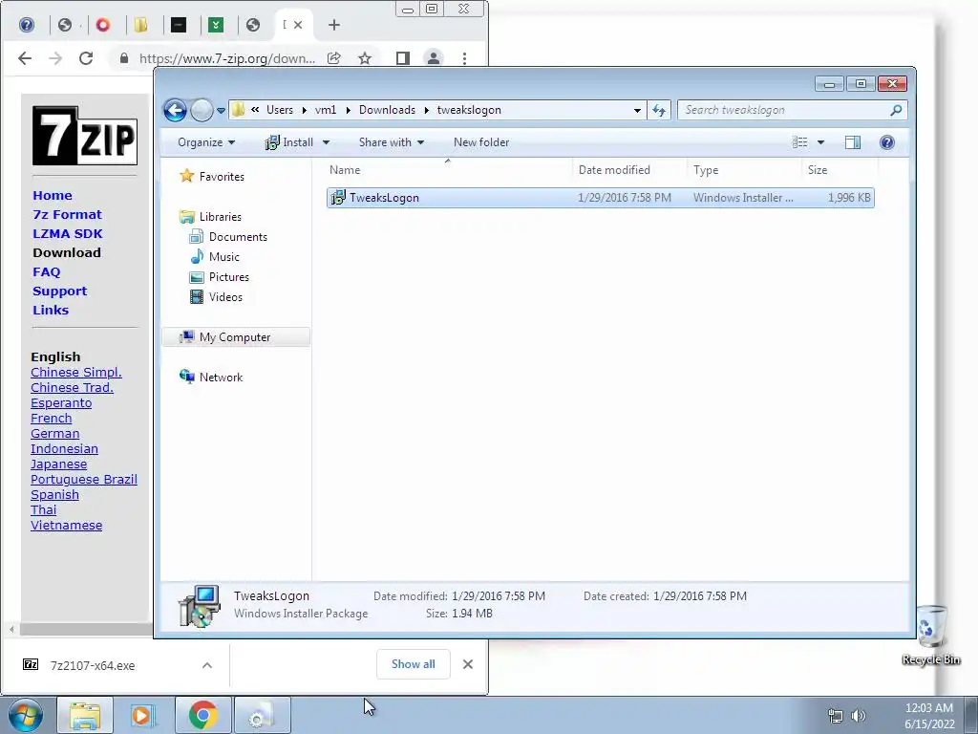Sort by Type column header
Screen dimensions: 978x734
pos(744,170)
